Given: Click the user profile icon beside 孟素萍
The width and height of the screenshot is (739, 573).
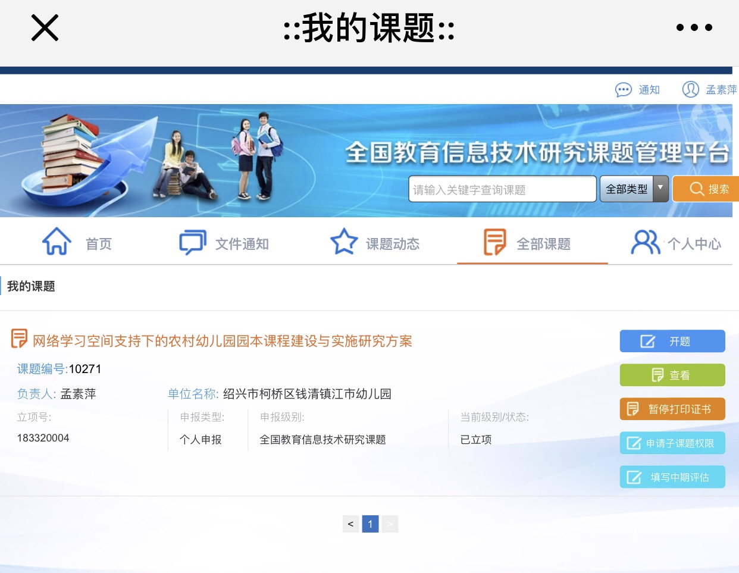Looking at the screenshot, I should [x=691, y=89].
